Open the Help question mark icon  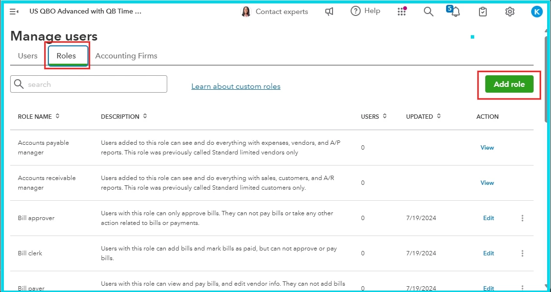pos(356,11)
